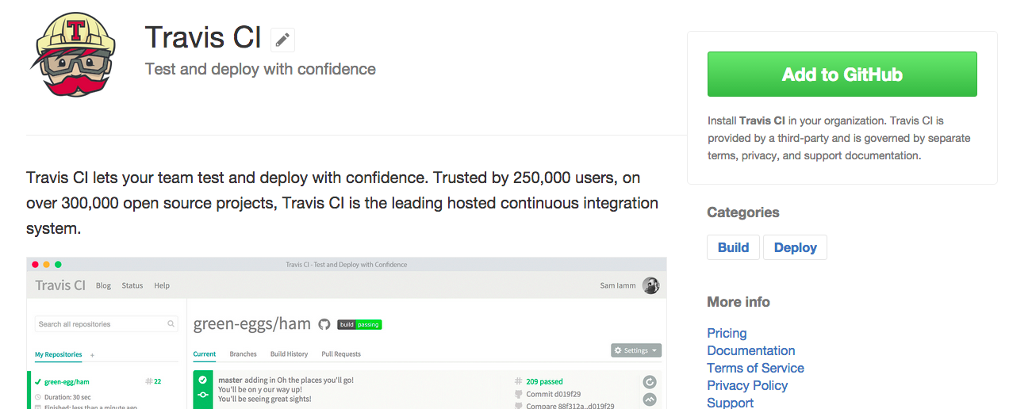Open the Settings dropdown in the screenshot
The image size is (1009, 409).
pos(636,350)
